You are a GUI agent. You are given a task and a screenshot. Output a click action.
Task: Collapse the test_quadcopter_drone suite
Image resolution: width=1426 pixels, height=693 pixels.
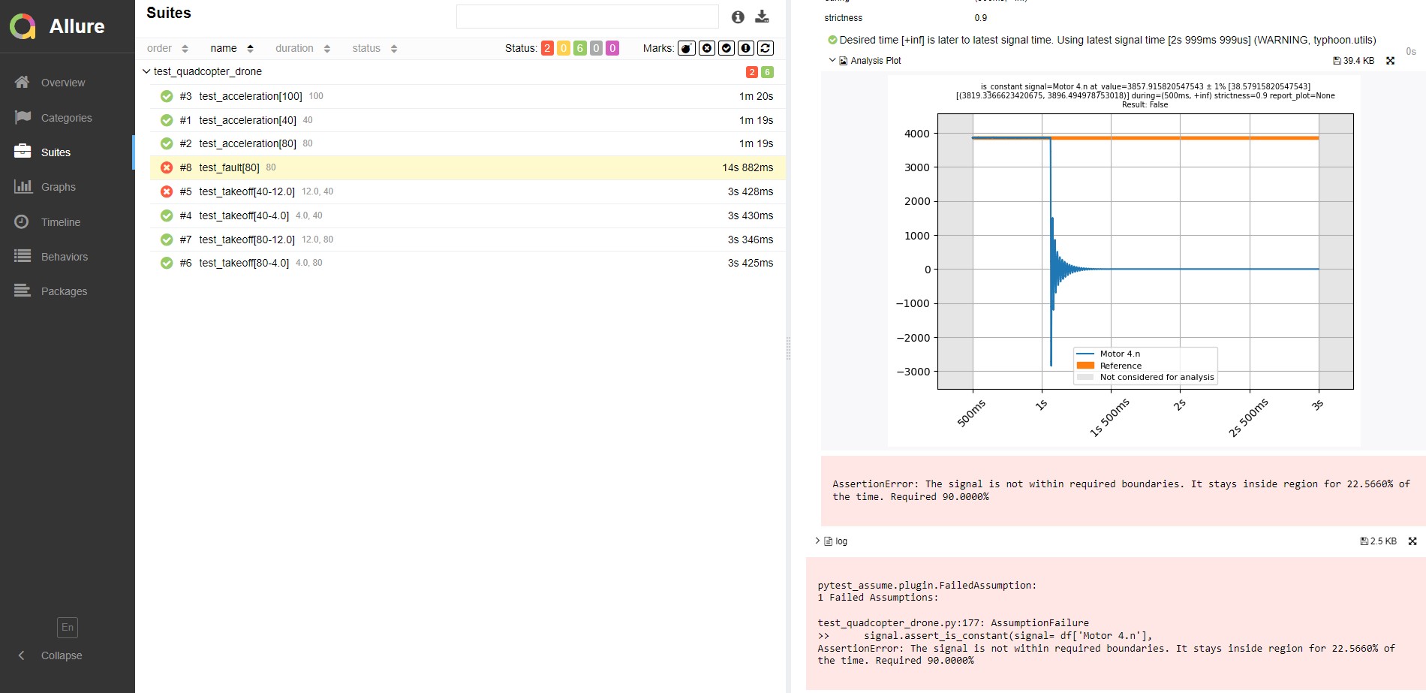point(146,71)
